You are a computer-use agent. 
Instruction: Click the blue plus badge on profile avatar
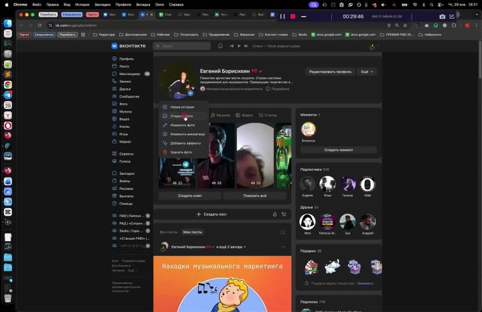point(190,93)
